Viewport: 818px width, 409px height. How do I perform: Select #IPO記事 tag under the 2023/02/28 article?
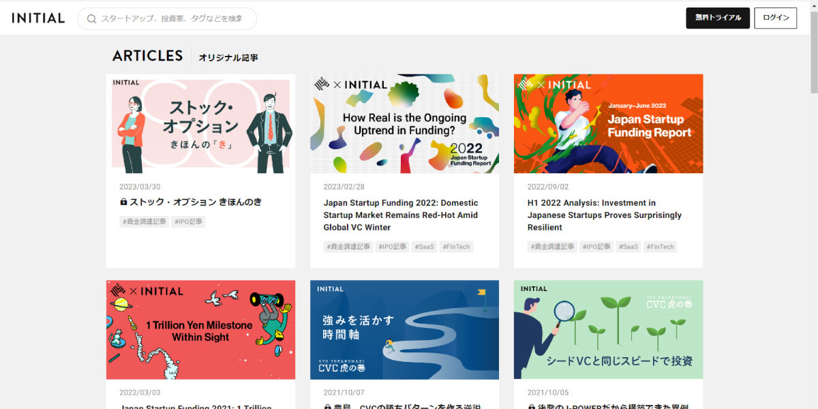pos(392,247)
